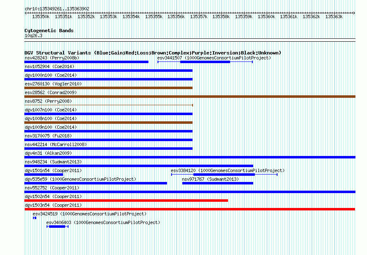Click the 135350k ruler tick label
367x255 pixels.
tap(41, 17)
